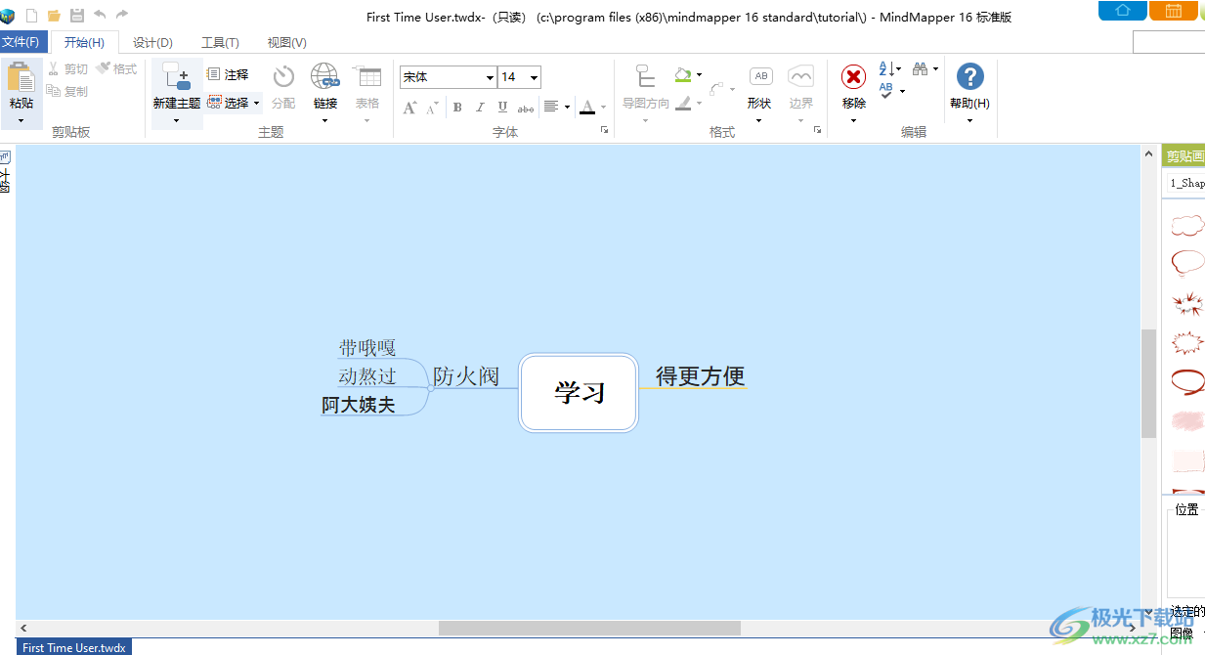
Task: Open the 文件(F) file menu
Action: [22, 42]
